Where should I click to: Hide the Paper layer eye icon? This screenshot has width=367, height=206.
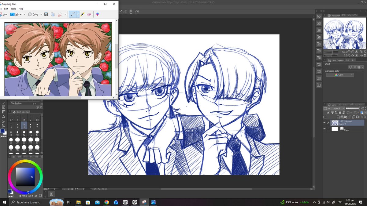pos(325,129)
